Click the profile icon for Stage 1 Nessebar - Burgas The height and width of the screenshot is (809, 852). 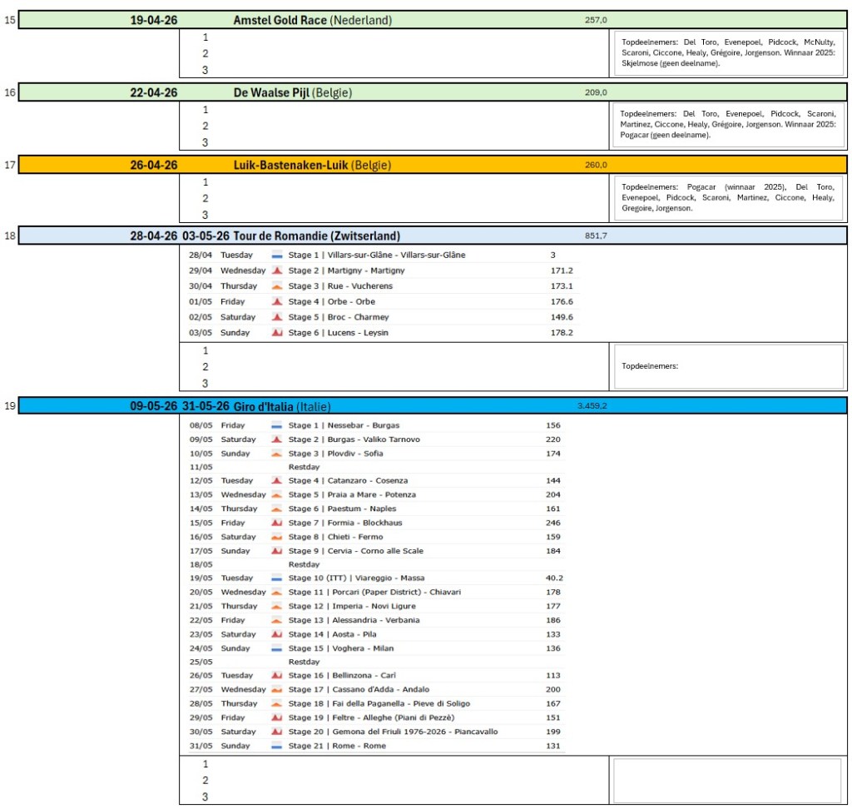276,425
